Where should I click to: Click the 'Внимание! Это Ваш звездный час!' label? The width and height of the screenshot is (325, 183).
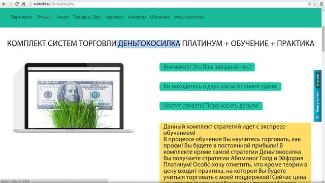pyautogui.click(x=207, y=67)
